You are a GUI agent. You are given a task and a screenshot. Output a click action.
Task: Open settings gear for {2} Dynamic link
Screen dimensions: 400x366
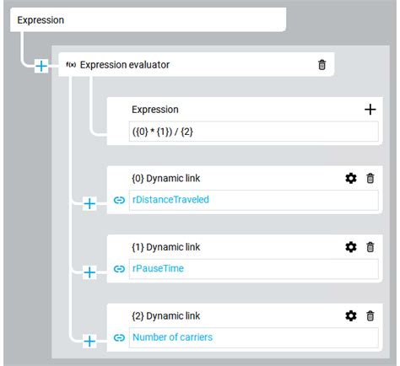351,316
